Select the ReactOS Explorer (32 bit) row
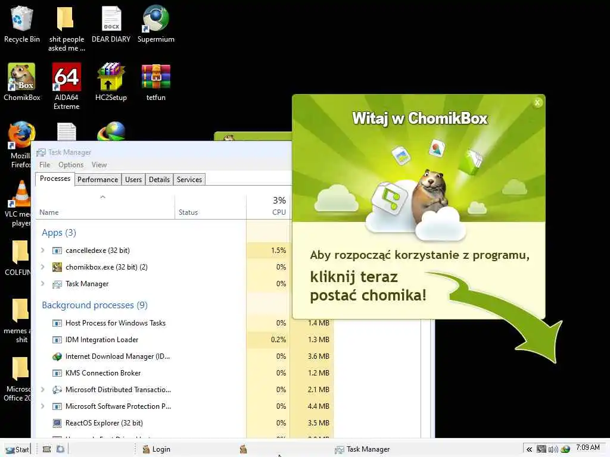The width and height of the screenshot is (610, 457). pos(185,423)
